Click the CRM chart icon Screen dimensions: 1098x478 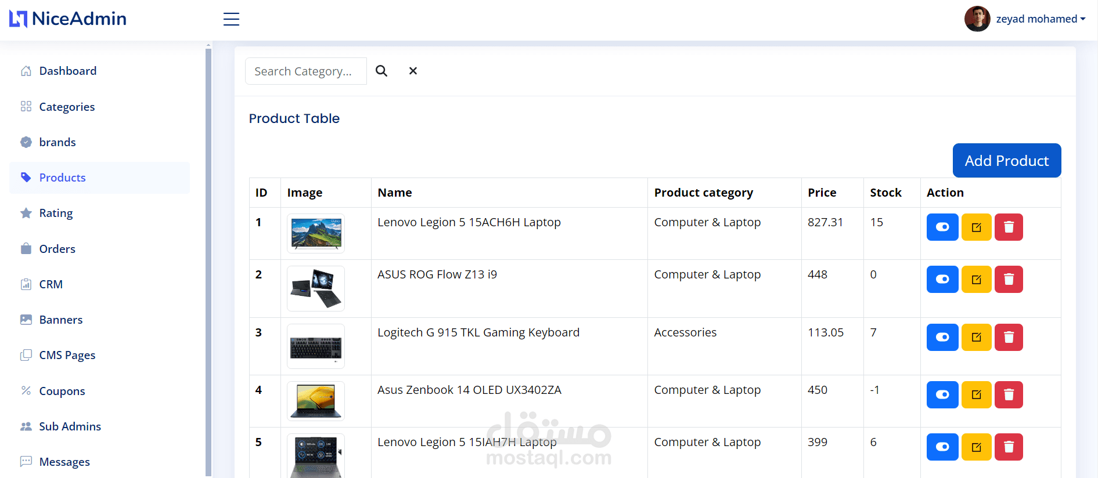point(26,284)
